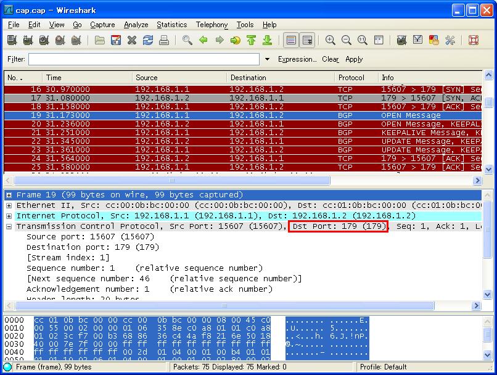This screenshot has width=497, height=375.
Task: Expand the Ethernet II tree node
Action: [x=9, y=206]
